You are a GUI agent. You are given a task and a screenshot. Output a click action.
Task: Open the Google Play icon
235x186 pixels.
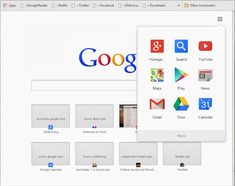click(181, 75)
